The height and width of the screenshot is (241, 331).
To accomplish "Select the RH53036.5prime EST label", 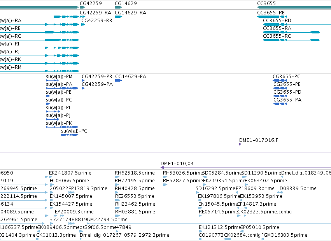I will 182,173.
